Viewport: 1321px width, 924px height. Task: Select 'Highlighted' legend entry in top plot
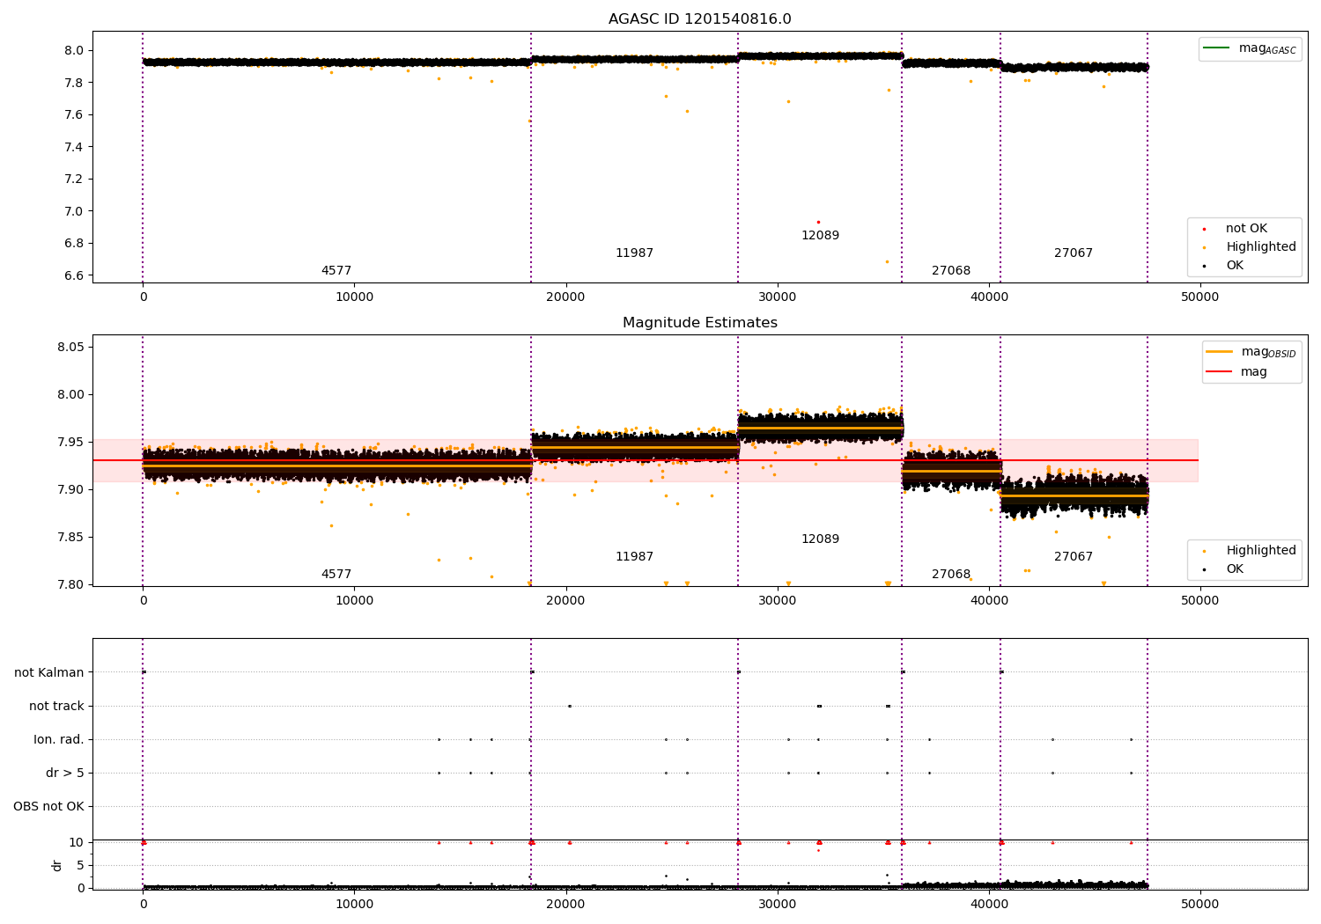(x=1250, y=247)
